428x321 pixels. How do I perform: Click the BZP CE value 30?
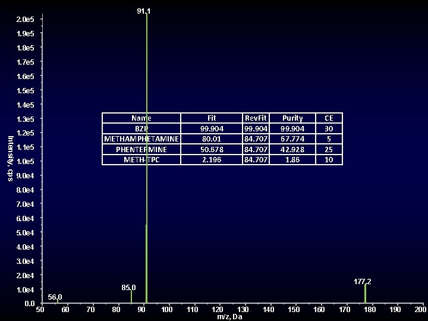pos(329,128)
